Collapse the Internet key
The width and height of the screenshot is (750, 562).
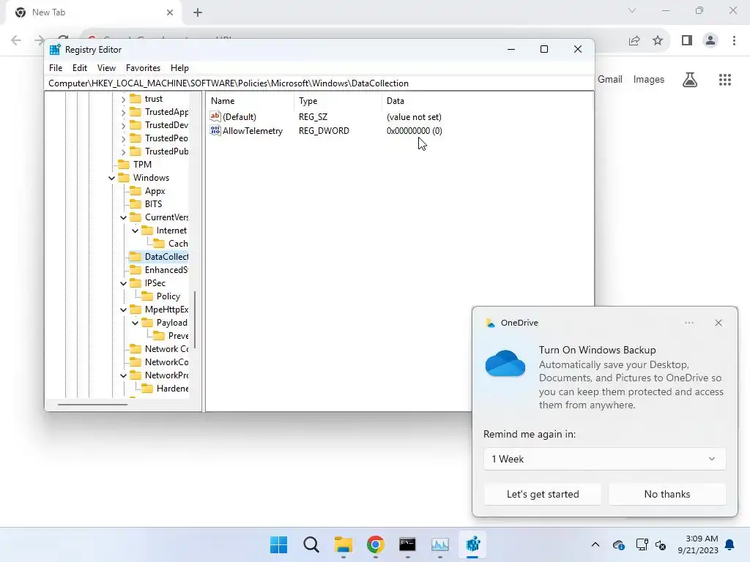click(x=135, y=231)
